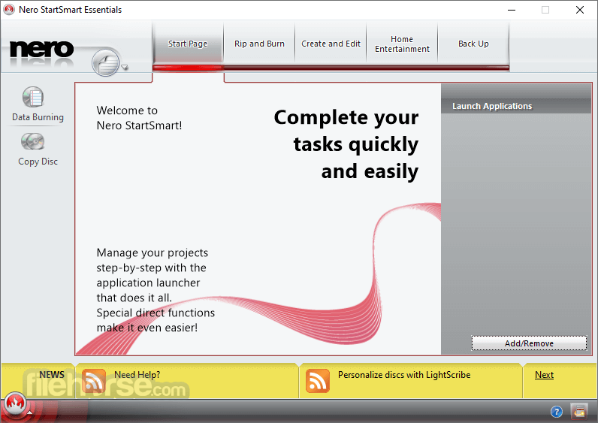Open the blue help question mark icon
This screenshot has height=423, width=598.
557,412
